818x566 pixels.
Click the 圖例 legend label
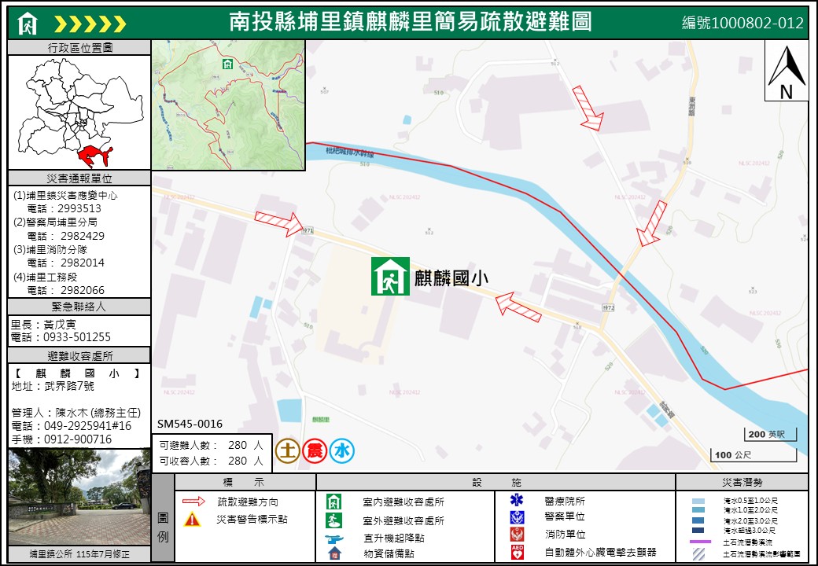[164, 527]
